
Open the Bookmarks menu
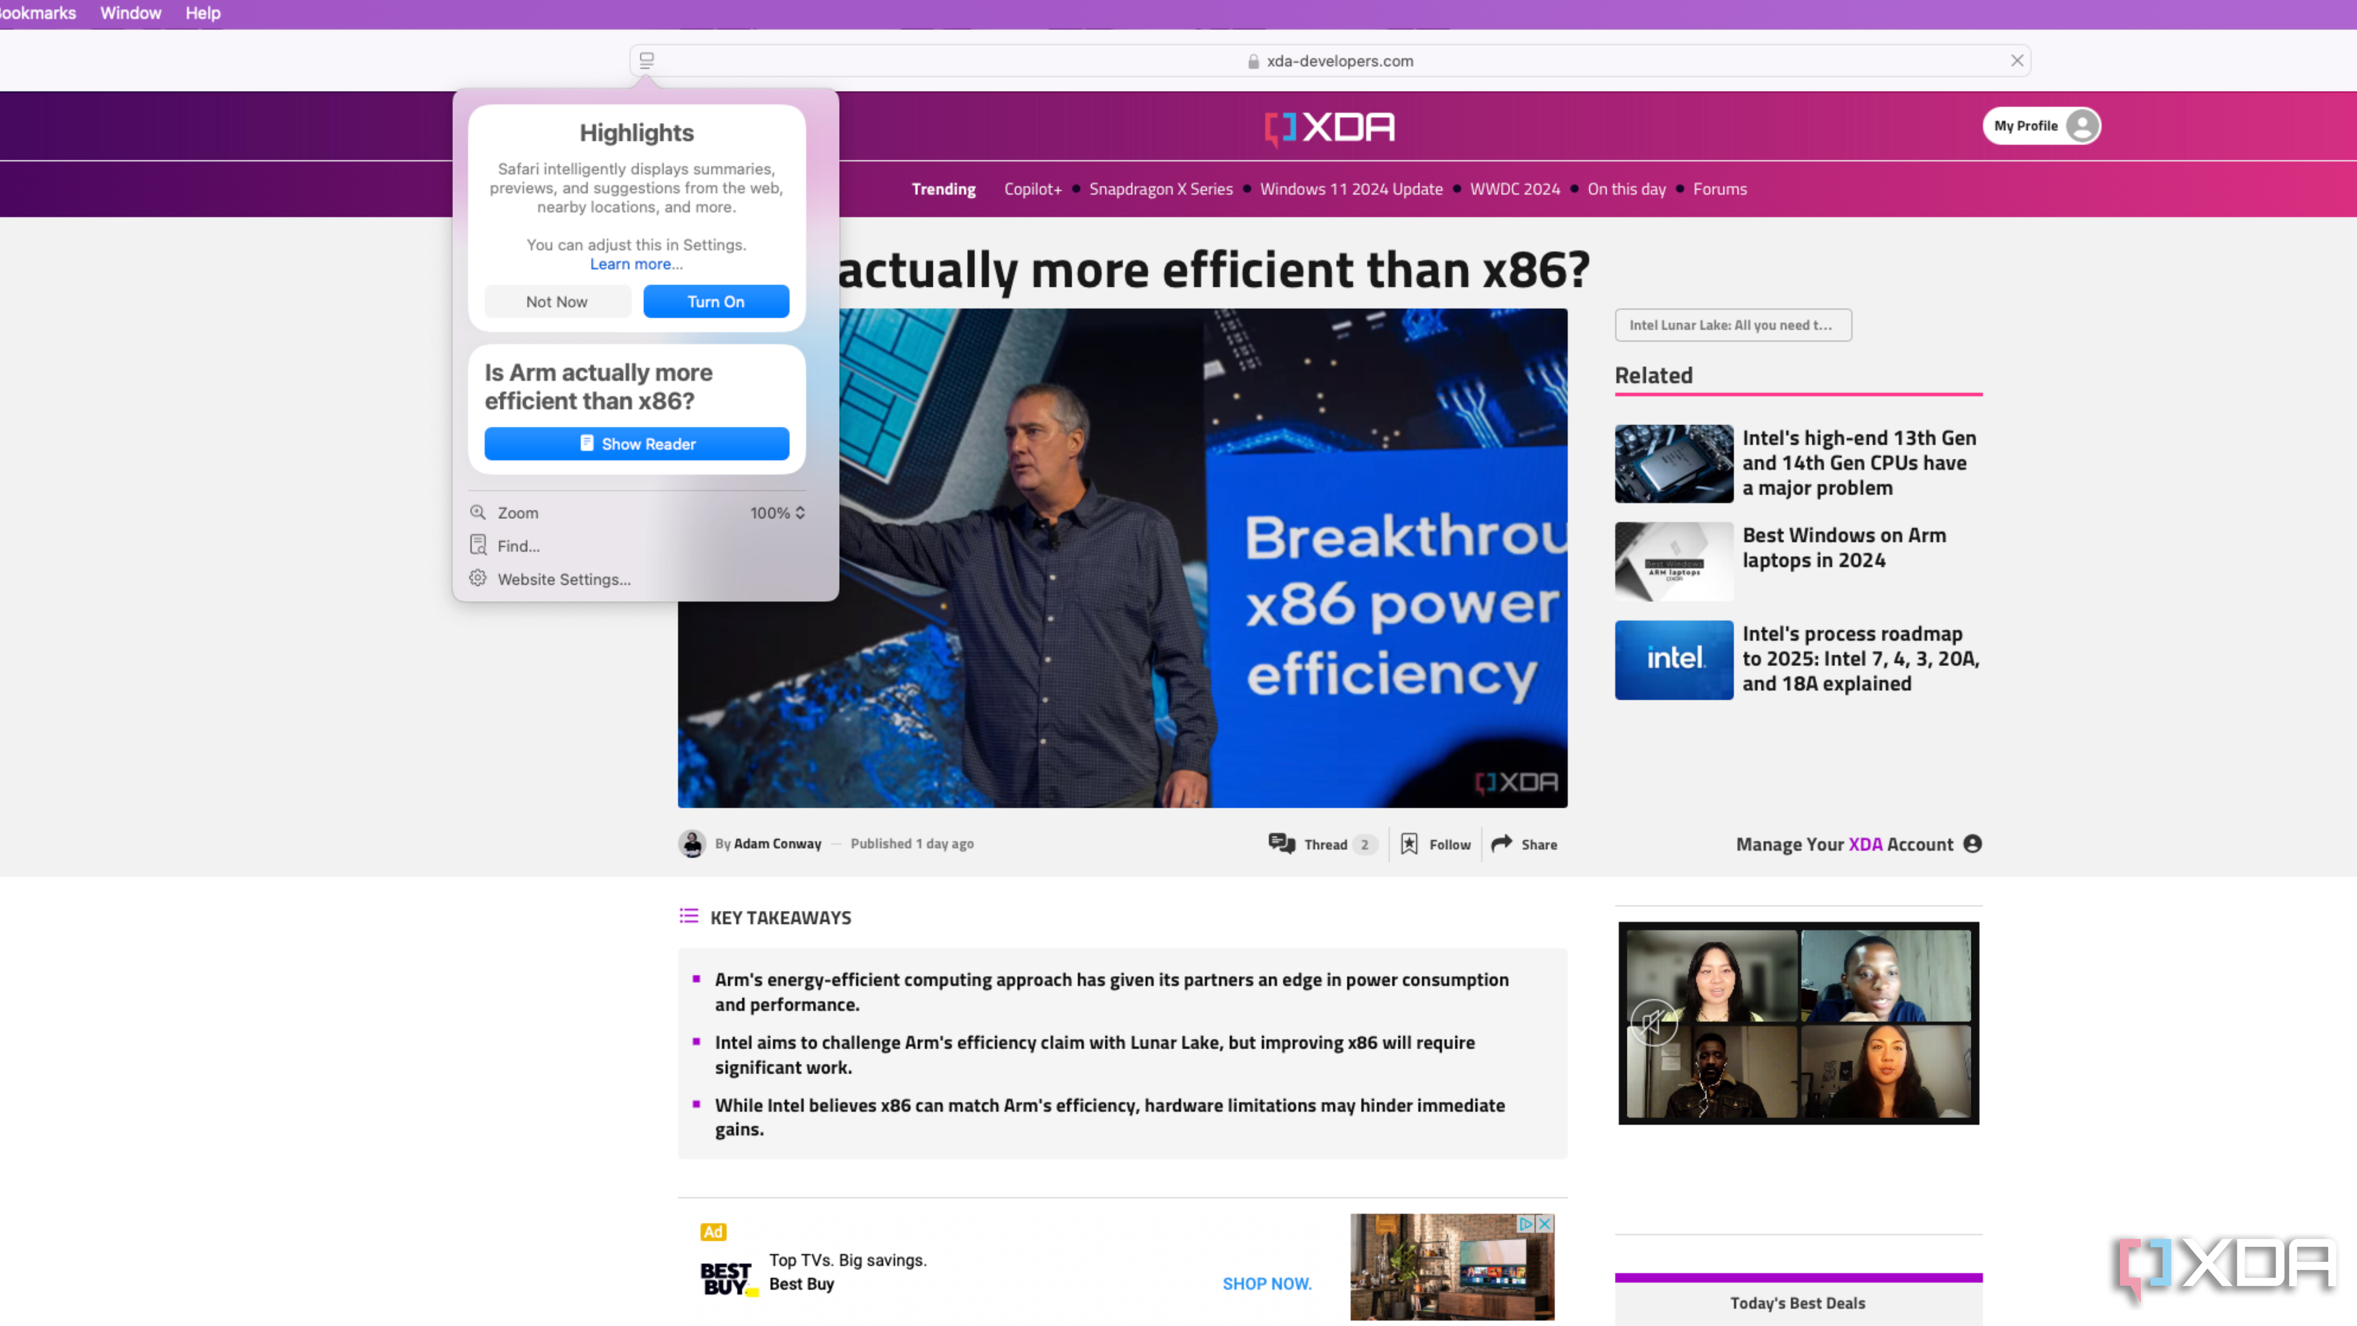coord(37,13)
